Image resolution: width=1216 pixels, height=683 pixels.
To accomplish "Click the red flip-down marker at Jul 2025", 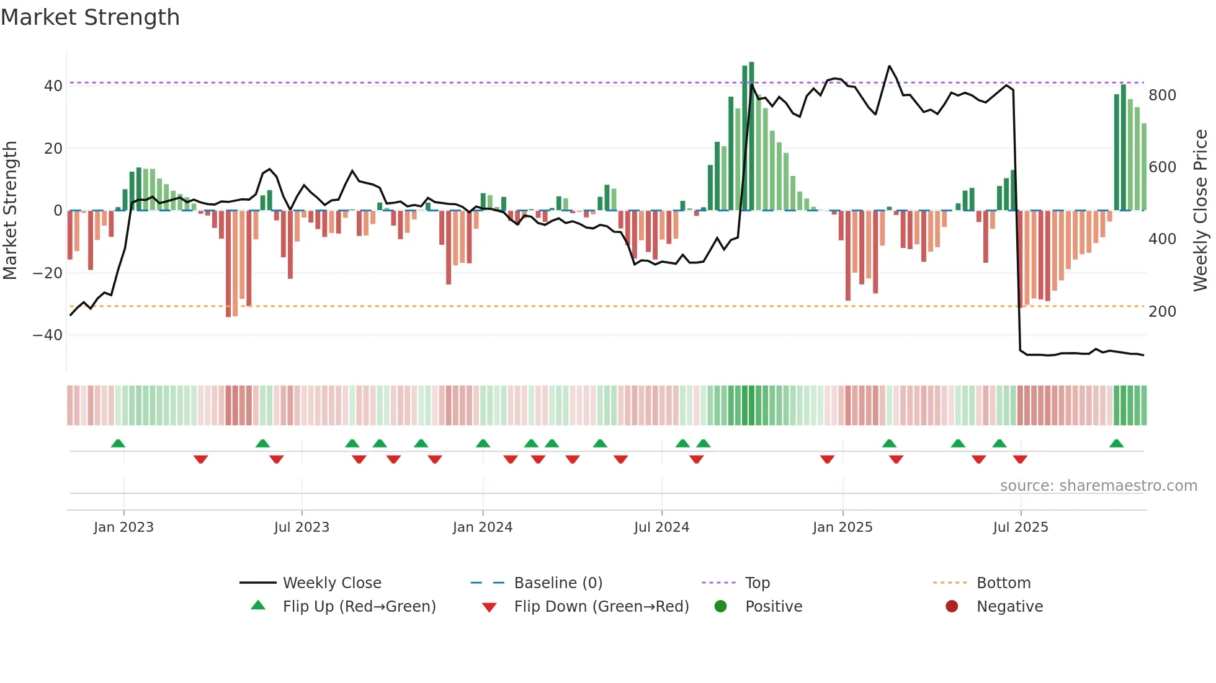I will tap(1020, 459).
